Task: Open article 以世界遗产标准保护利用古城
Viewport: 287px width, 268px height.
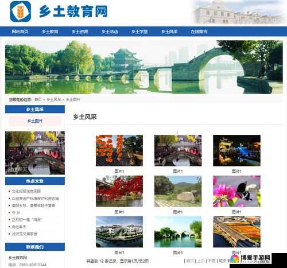Action: click(x=36, y=199)
